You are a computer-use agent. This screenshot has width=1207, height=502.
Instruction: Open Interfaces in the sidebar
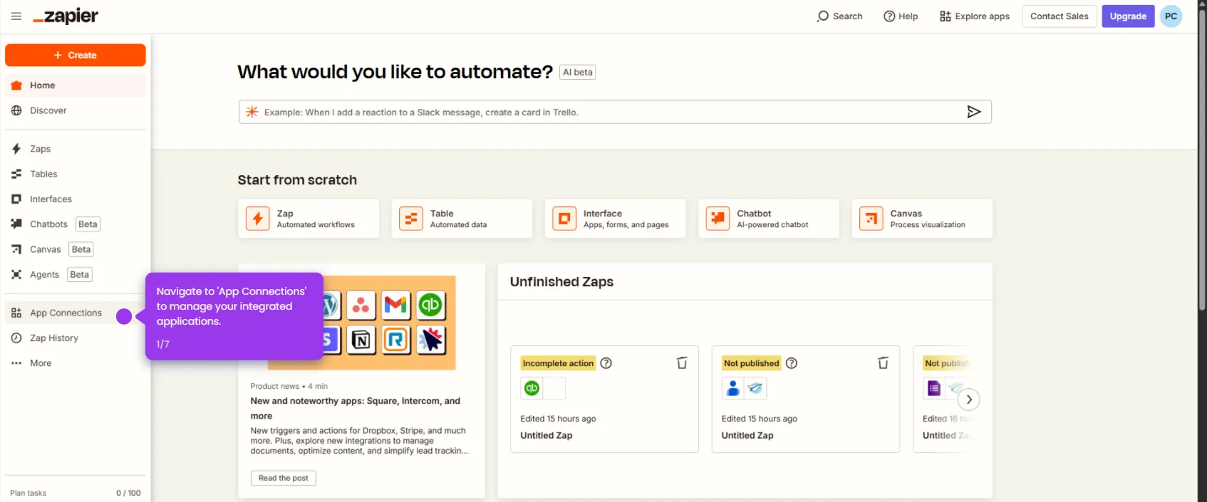point(76,199)
